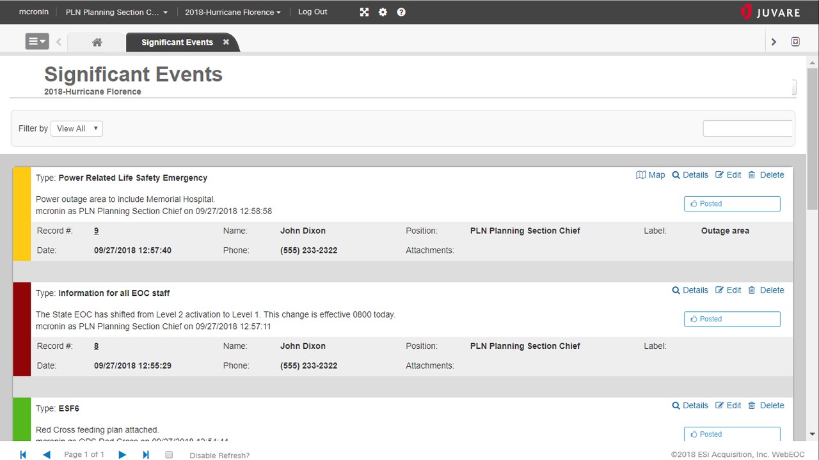
Task: Advance to the next page of events
Action: 122,454
